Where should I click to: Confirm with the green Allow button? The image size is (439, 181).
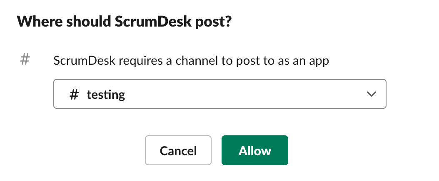point(255,150)
